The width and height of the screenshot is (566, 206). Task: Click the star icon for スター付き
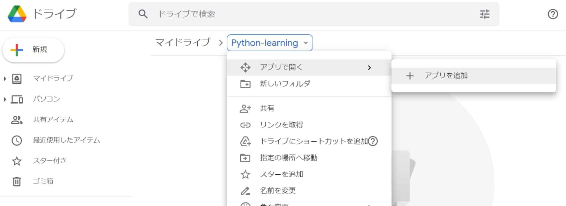coord(17,161)
